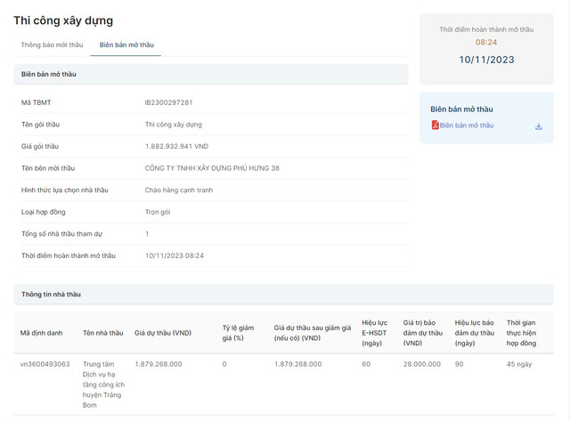
Task: Select the Biên bản mở thầu tab
Action: pos(126,45)
